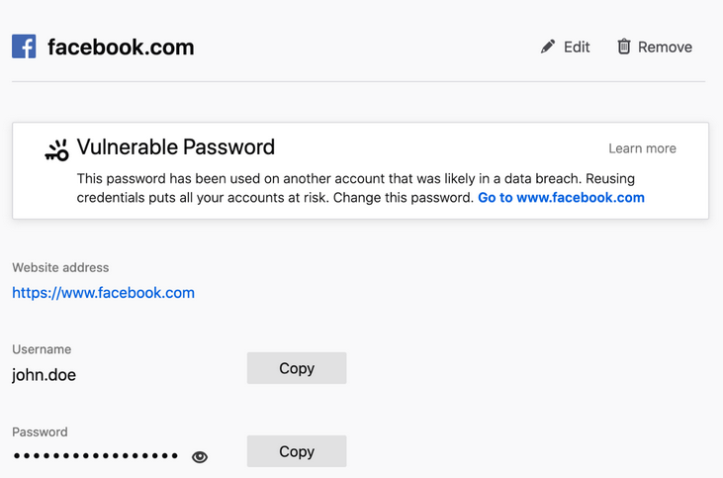Click the Facebook logo favicon
723x478 pixels.
[x=24, y=47]
